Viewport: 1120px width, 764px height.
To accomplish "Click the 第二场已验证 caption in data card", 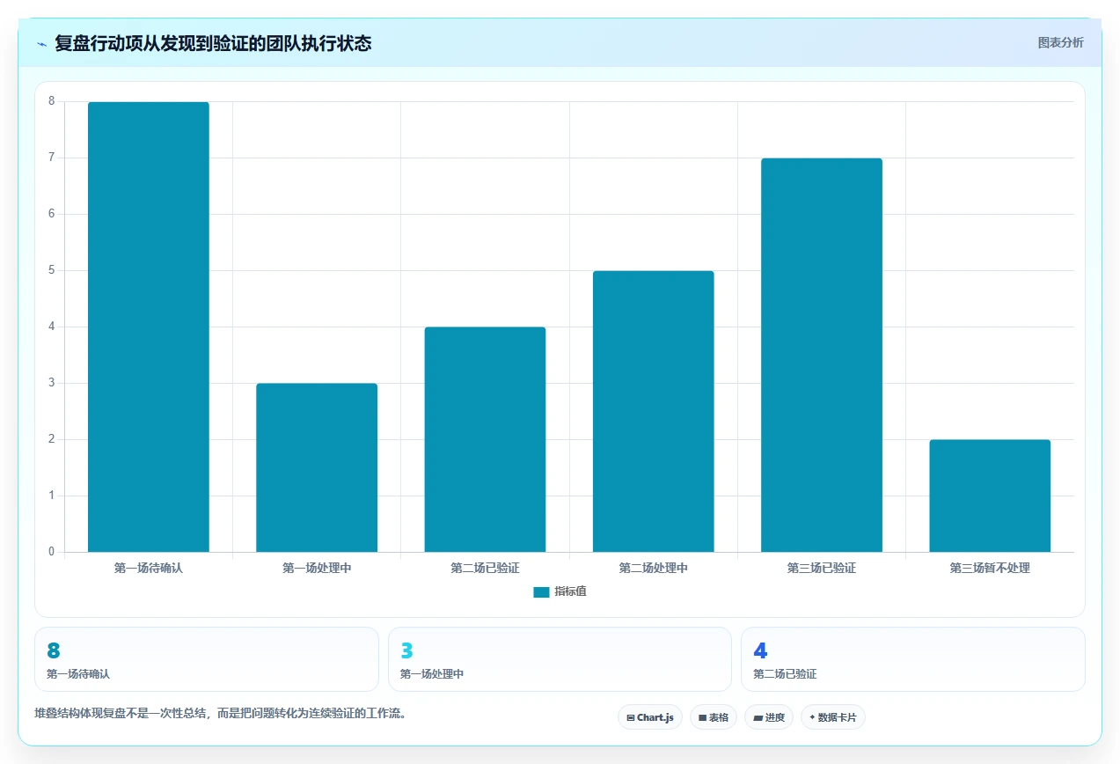I will [785, 674].
